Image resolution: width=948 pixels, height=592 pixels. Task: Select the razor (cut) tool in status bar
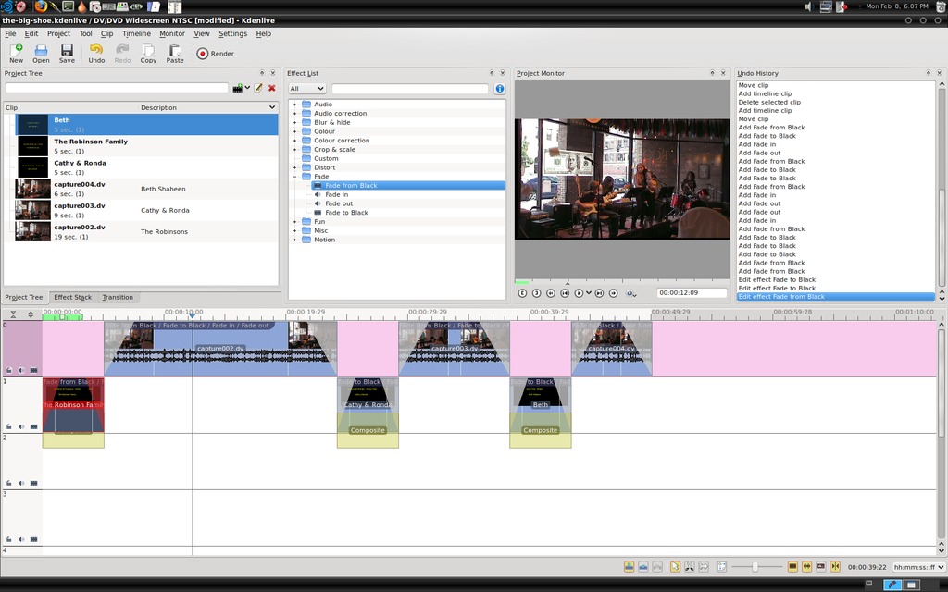tap(689, 567)
